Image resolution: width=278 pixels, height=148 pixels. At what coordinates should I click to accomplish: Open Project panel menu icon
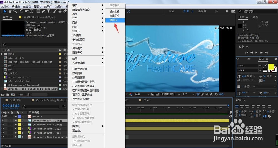coord(11,17)
